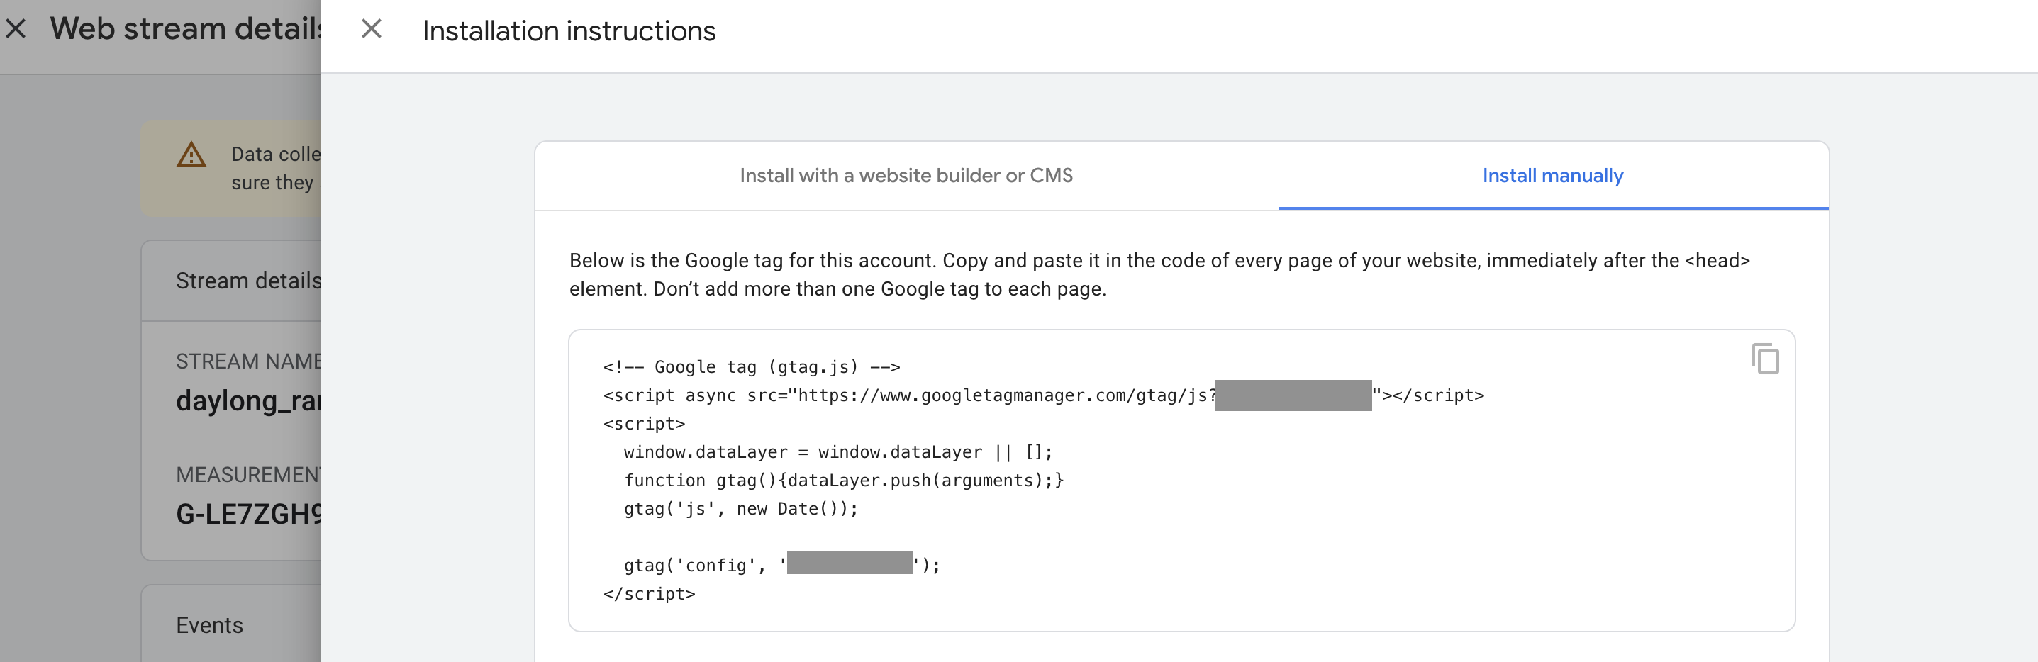
Task: Click the MEASUREMENT label in background
Action: click(248, 475)
